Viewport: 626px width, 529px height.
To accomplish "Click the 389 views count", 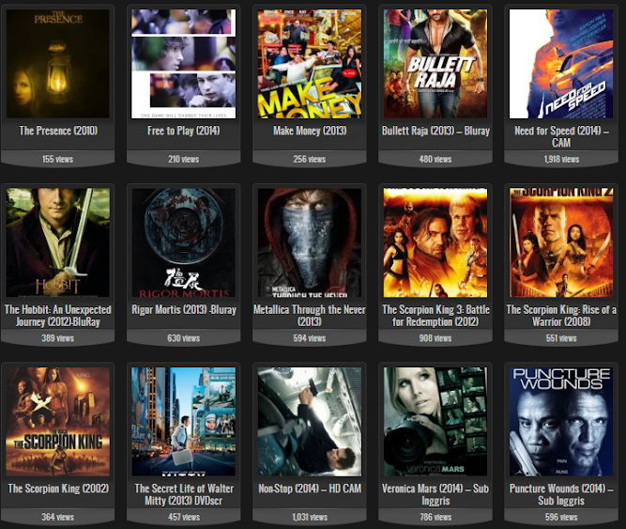I will (x=57, y=338).
